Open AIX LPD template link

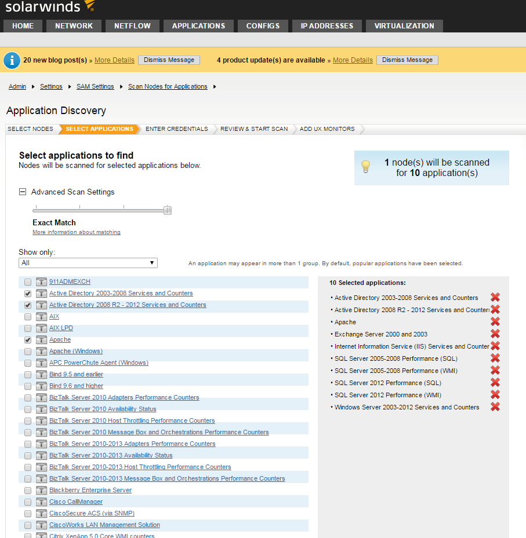tap(61, 328)
